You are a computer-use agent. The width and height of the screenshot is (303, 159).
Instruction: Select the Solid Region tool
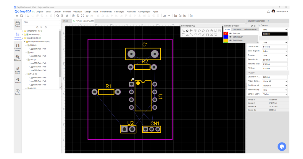coord(199,35)
